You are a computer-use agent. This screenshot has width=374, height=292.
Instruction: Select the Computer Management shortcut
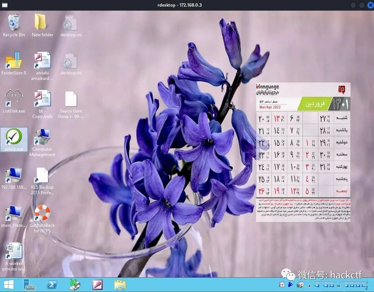pyautogui.click(x=42, y=143)
